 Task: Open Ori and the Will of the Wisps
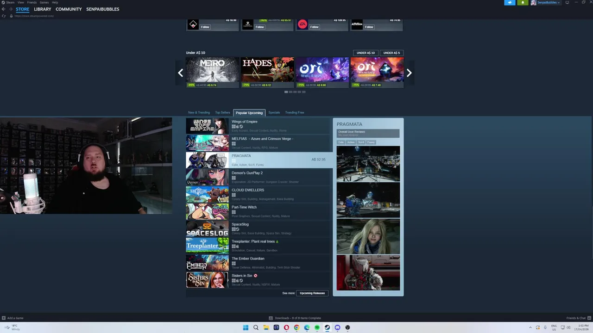coord(322,72)
